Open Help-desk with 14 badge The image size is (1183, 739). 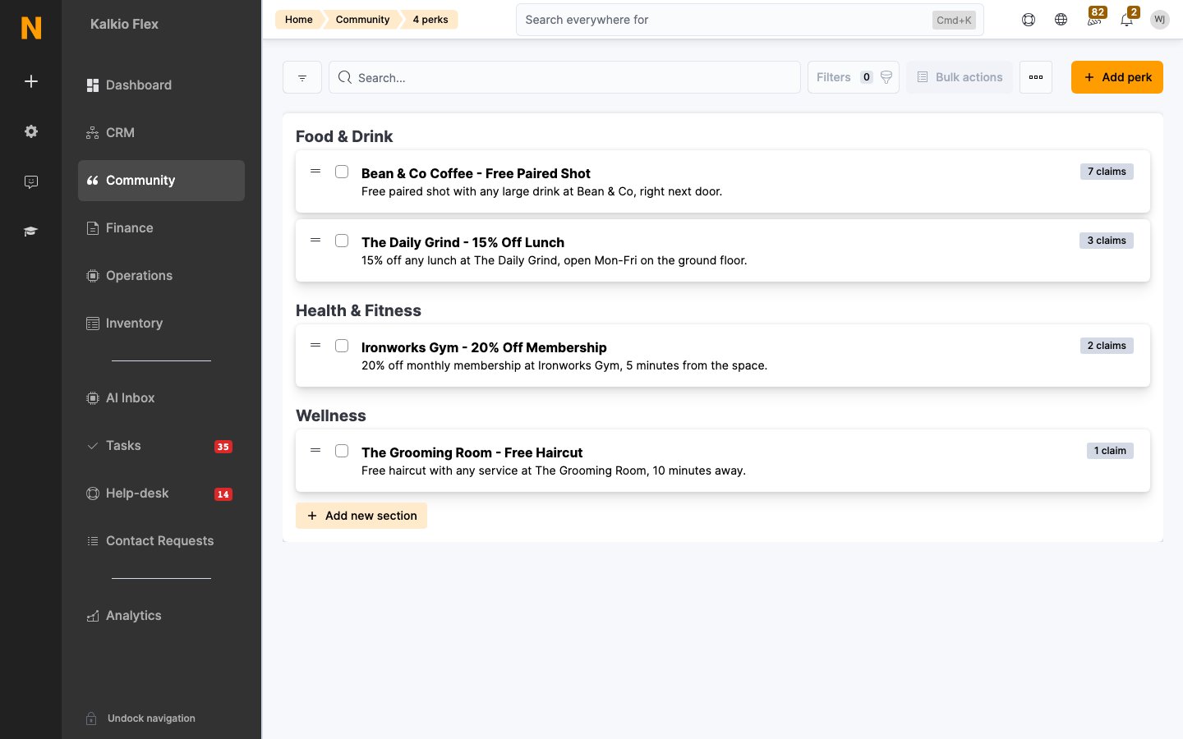point(161,493)
